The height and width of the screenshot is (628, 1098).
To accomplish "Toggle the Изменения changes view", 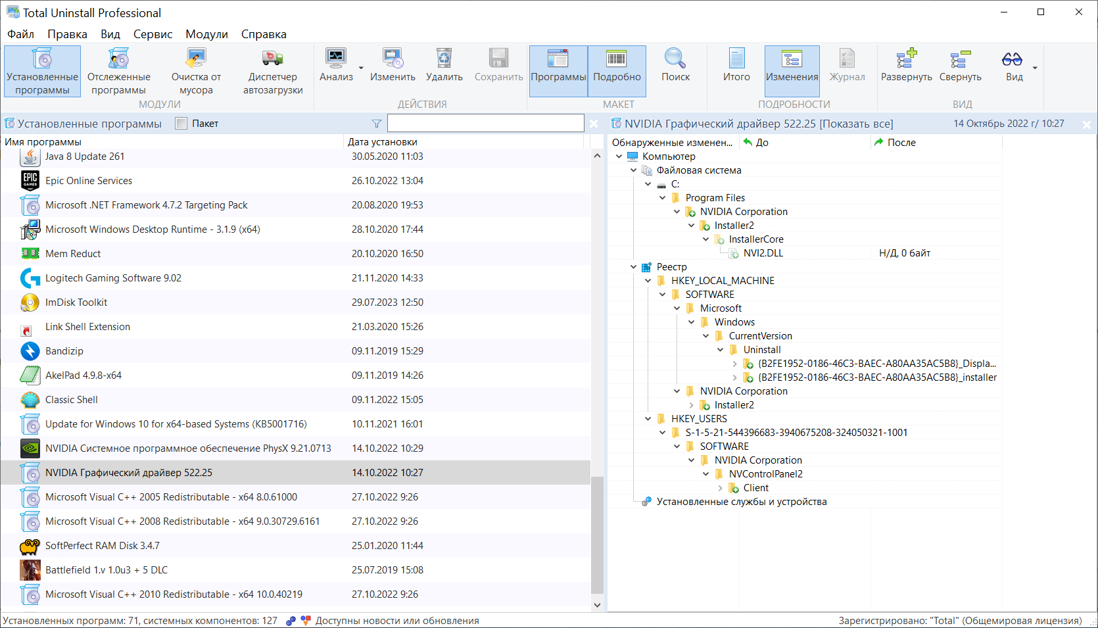I will click(792, 71).
